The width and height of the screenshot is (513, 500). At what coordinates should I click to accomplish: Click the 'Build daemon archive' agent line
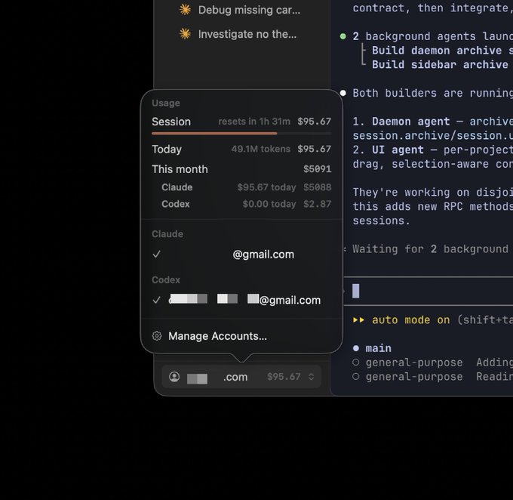(x=442, y=51)
